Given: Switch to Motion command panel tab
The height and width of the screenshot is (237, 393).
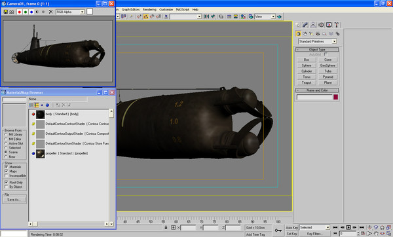Looking at the screenshot, I should tap(321, 25).
